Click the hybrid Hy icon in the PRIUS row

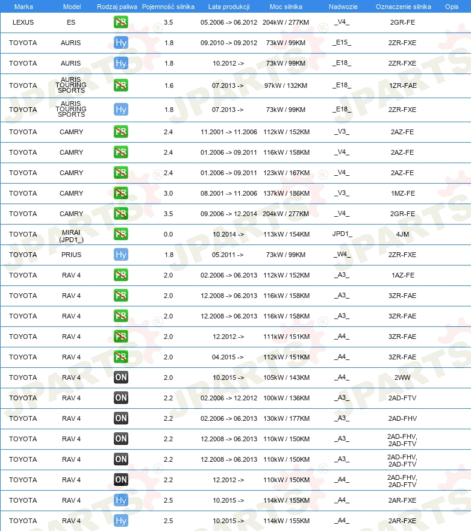click(x=121, y=255)
